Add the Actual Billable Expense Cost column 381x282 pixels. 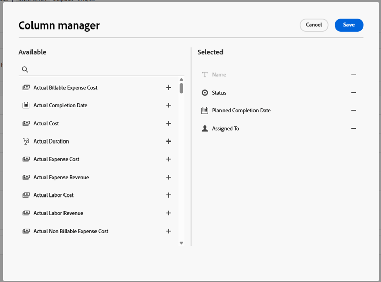point(169,88)
